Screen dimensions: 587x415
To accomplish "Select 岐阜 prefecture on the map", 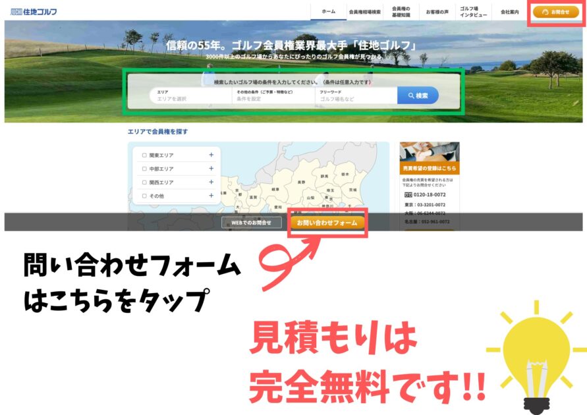I will click(275, 189).
